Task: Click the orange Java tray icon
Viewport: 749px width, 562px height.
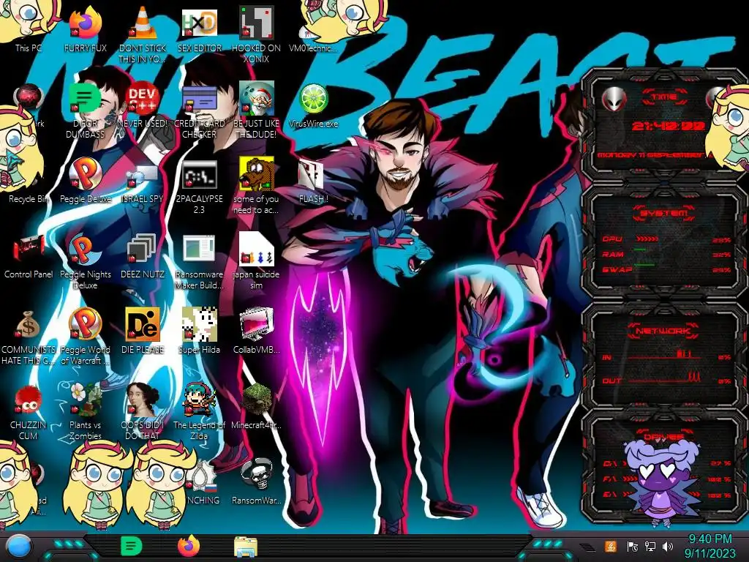Action: [610, 546]
